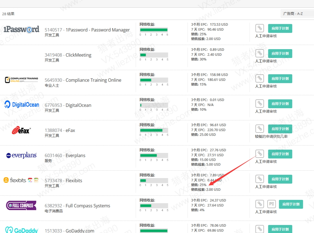Click the get-link icon for eFax
314x233 pixels.
click(259, 129)
